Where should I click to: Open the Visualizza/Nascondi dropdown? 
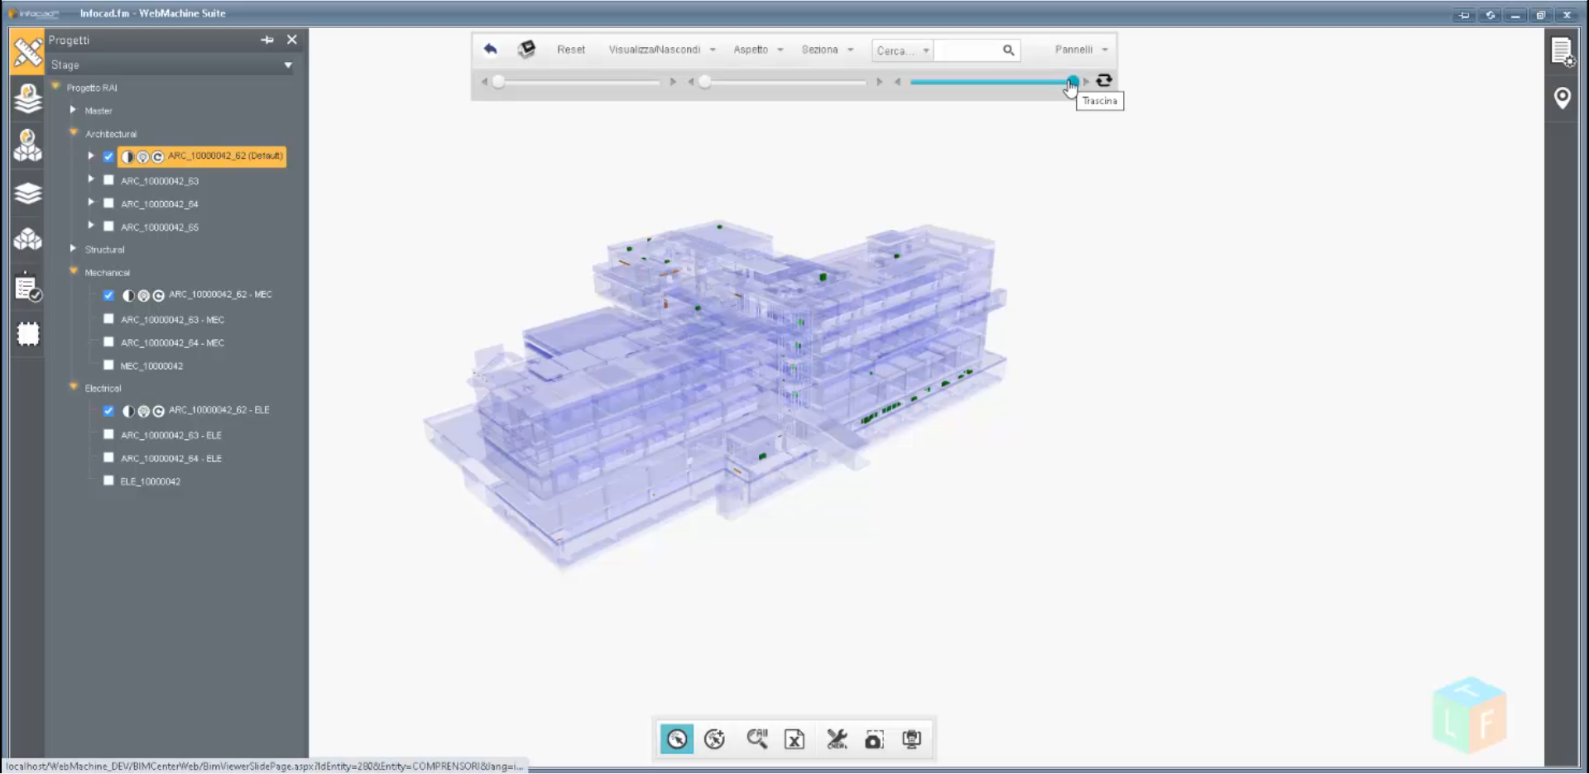click(656, 50)
